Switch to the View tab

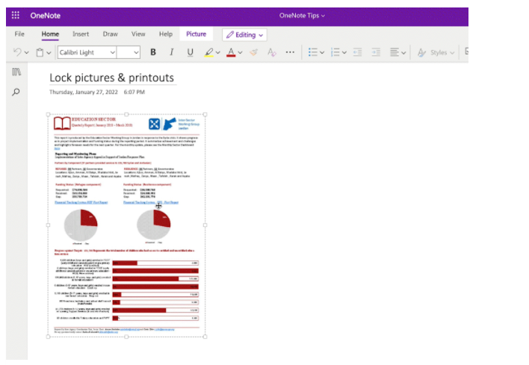point(138,34)
